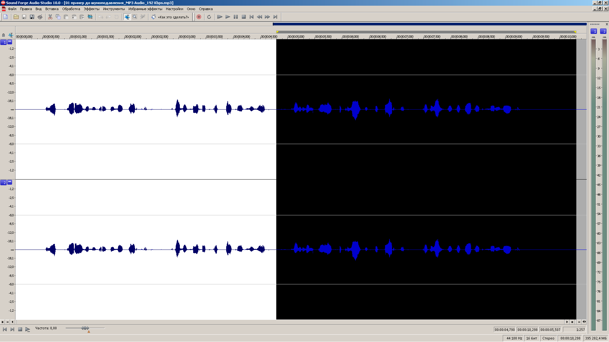Click the Mix paste icon
This screenshot has width=609, height=342.
click(74, 17)
